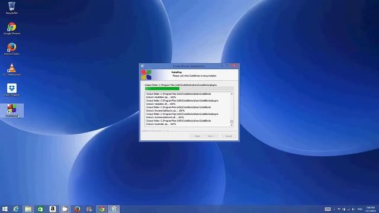Select the 'Extract: HexEditor.dll... 100%' log line
This screenshot has height=213, width=379.
coord(160,104)
